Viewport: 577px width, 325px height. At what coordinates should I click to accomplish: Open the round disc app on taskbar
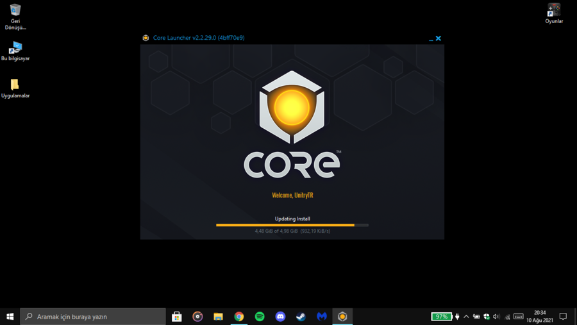[x=197, y=317]
